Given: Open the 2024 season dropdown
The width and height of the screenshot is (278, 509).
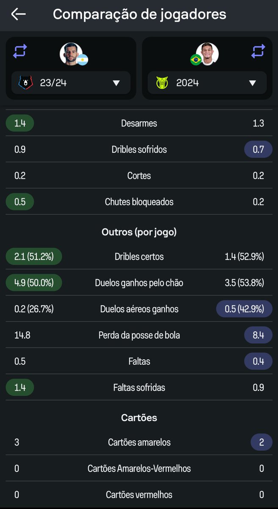Looking at the screenshot, I should click(x=207, y=83).
